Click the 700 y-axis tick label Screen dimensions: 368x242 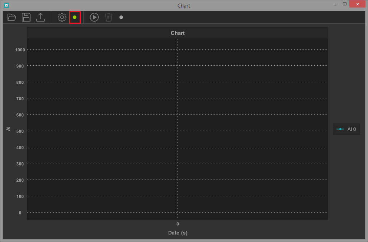20,99
